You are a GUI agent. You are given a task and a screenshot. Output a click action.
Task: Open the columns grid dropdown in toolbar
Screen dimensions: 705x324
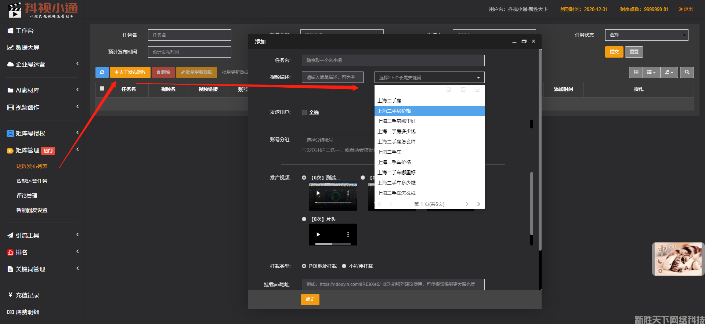pyautogui.click(x=651, y=72)
